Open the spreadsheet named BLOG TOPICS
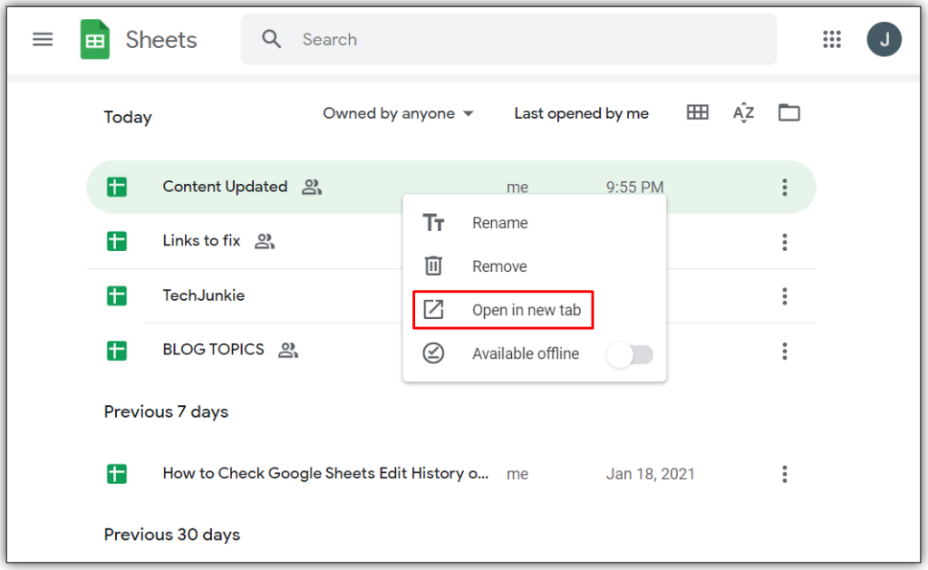The image size is (928, 570). coord(213,350)
